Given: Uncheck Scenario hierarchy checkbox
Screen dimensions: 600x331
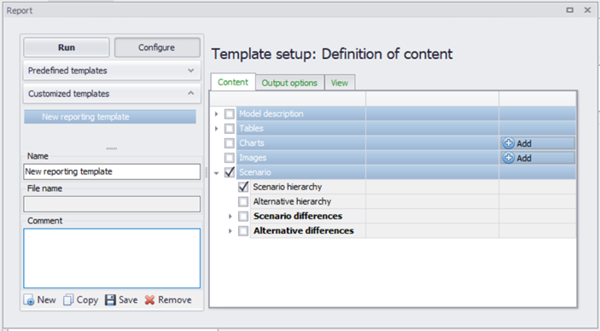Looking at the screenshot, I should click(x=243, y=187).
